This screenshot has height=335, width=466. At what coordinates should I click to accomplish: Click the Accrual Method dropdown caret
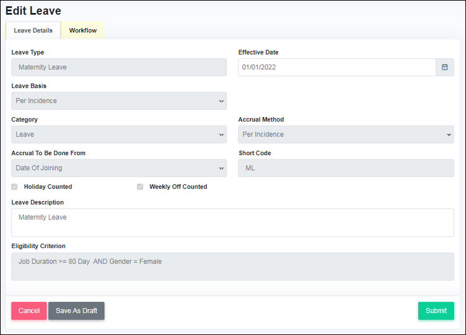pyautogui.click(x=449, y=135)
